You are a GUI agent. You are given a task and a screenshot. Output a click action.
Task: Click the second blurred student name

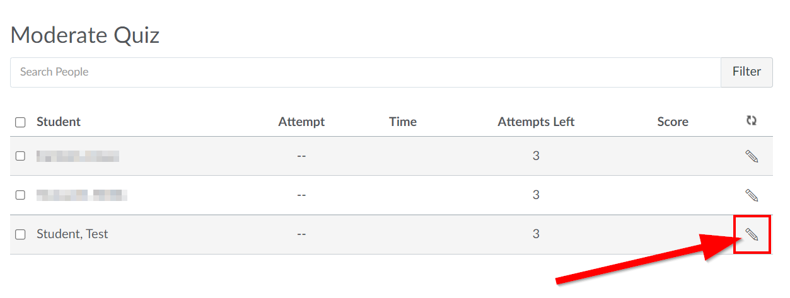pos(82,195)
